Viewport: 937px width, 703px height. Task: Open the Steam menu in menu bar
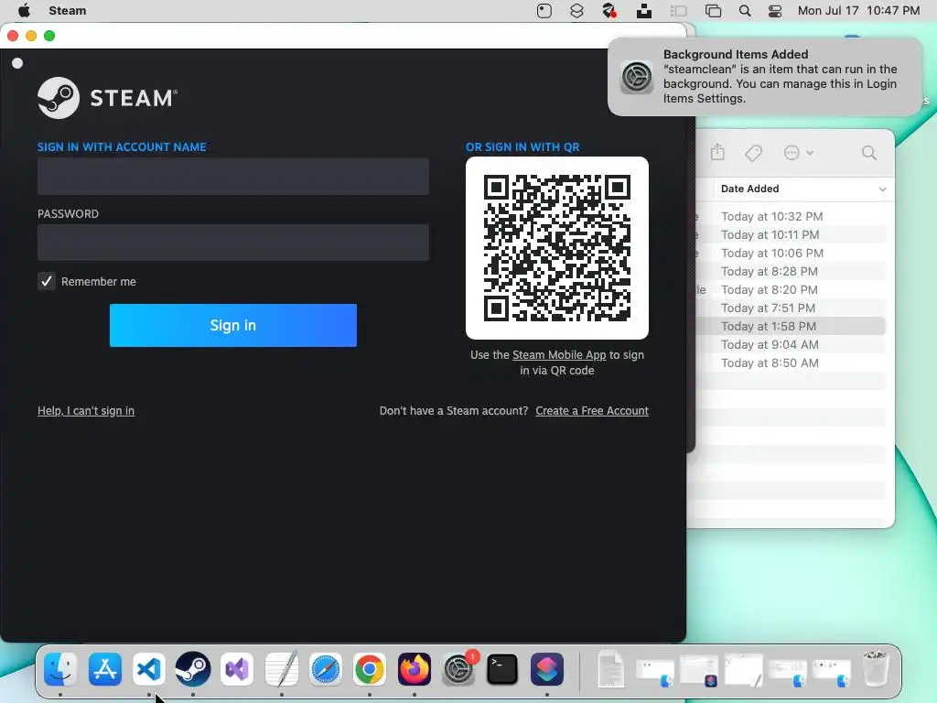point(68,11)
